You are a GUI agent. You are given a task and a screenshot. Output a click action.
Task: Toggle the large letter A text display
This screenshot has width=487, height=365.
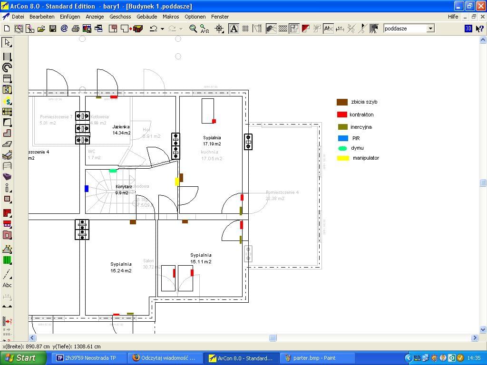coord(234,29)
